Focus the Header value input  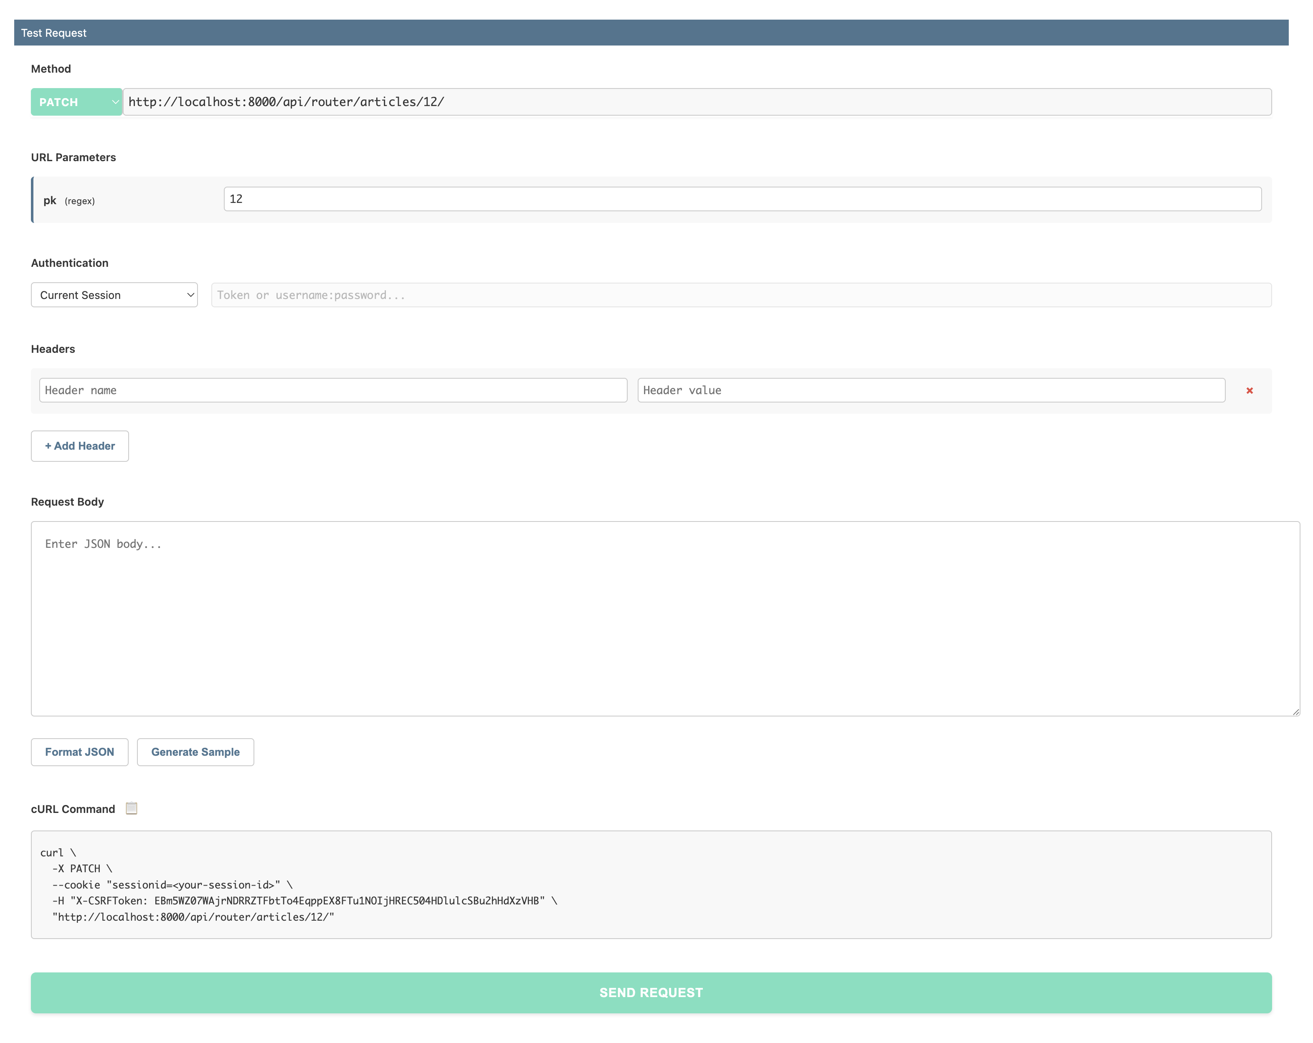930,390
